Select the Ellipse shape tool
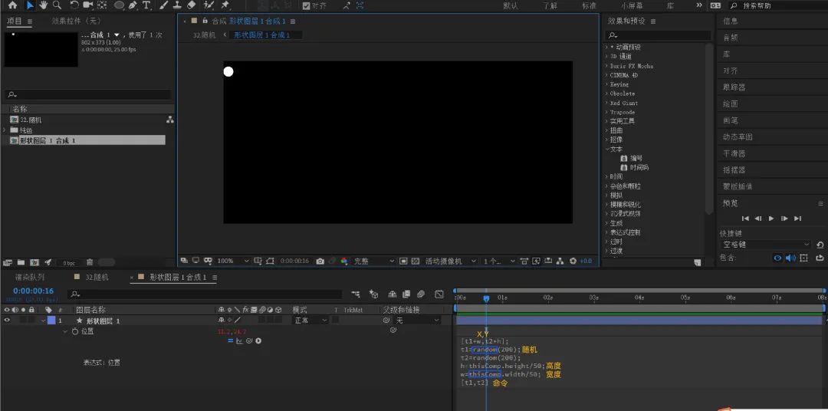Viewport: 828px width, 411px height. (x=120, y=5)
